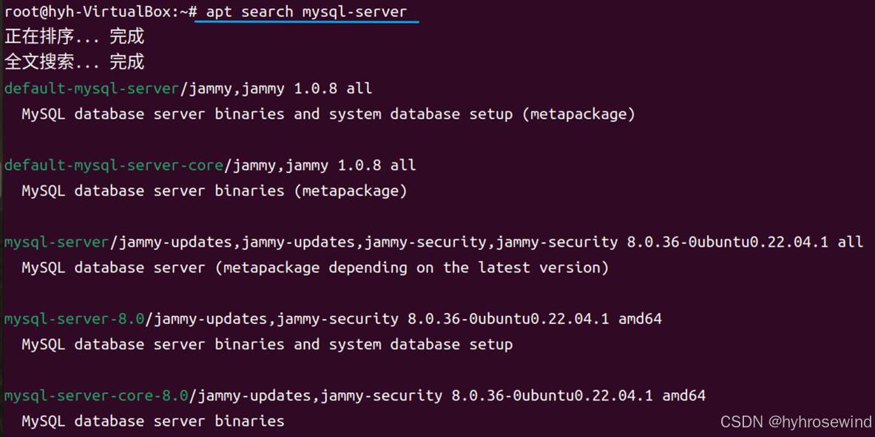Viewport: 875px width, 437px height.
Task: Click 'amd64' on the mysql-server-8.0 line
Action: pyautogui.click(x=640, y=318)
